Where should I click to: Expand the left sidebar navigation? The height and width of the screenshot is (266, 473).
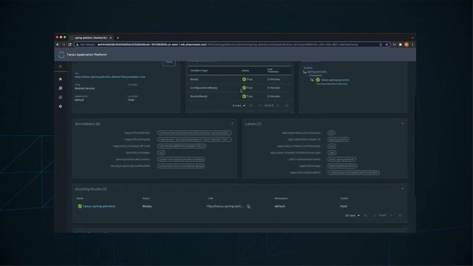[x=61, y=66]
